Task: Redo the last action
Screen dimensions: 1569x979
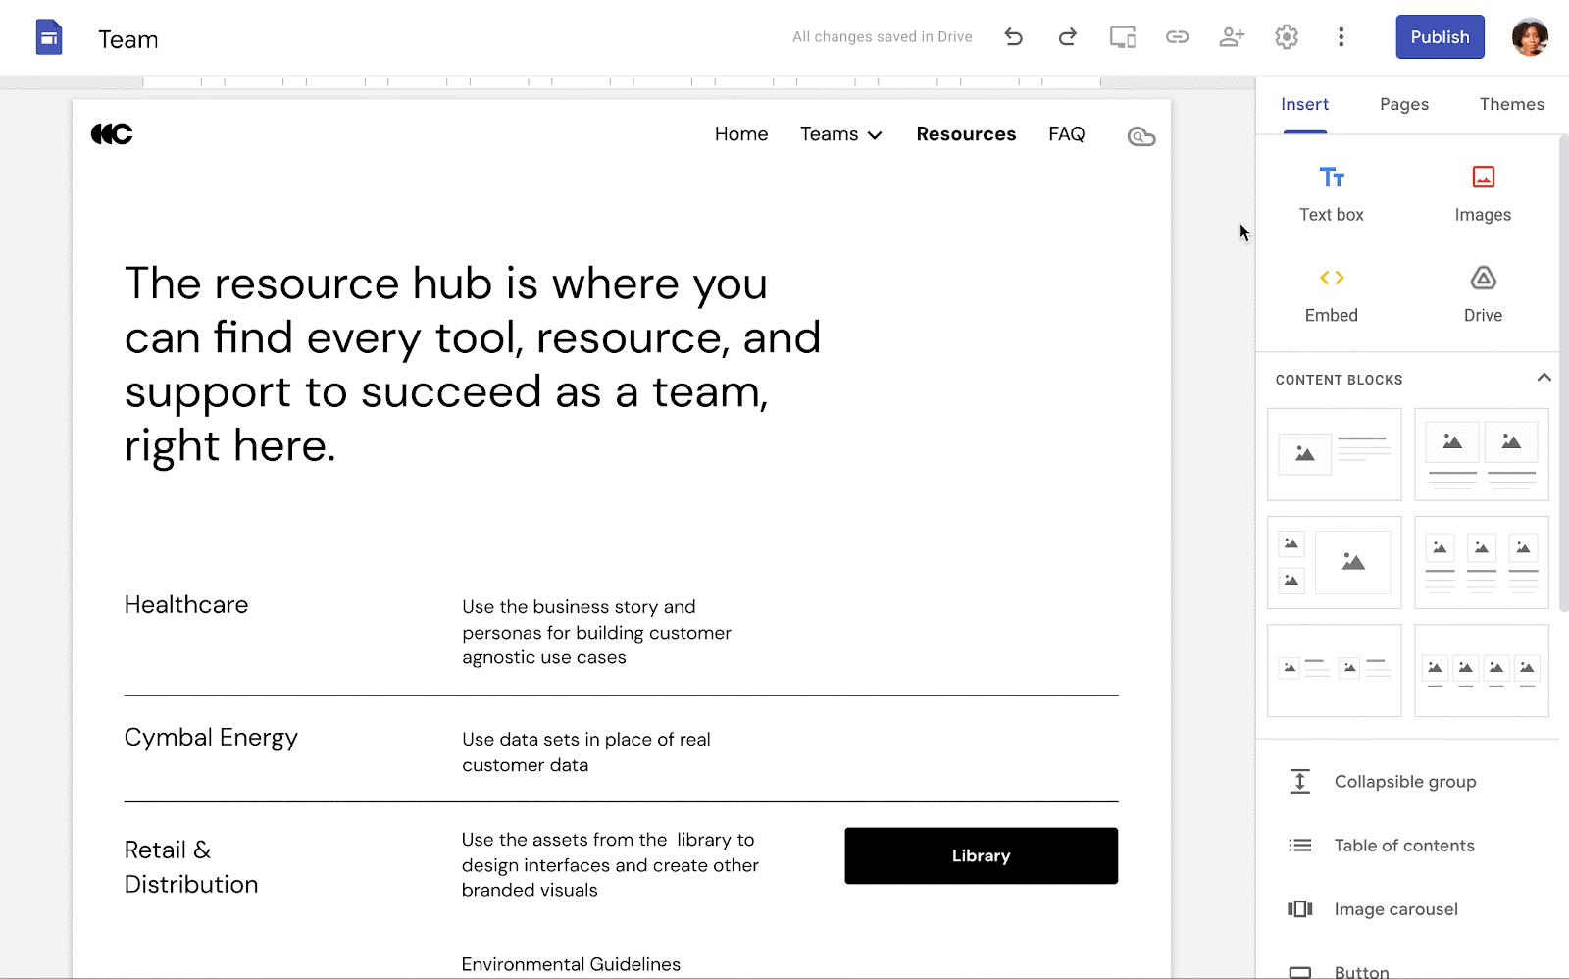Action: [1068, 37]
